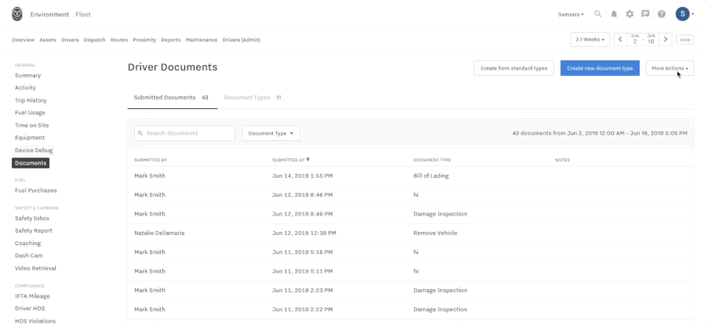Open the Dispatch nav item
The image size is (706, 326).
tap(95, 39)
